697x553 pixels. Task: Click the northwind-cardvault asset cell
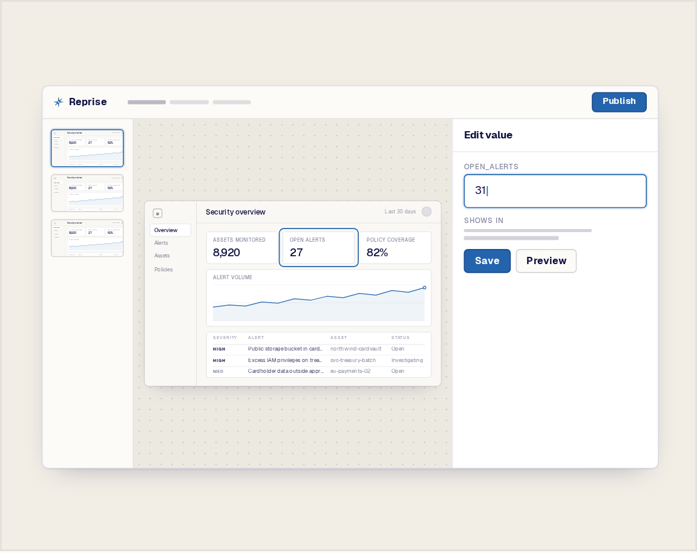coord(356,349)
